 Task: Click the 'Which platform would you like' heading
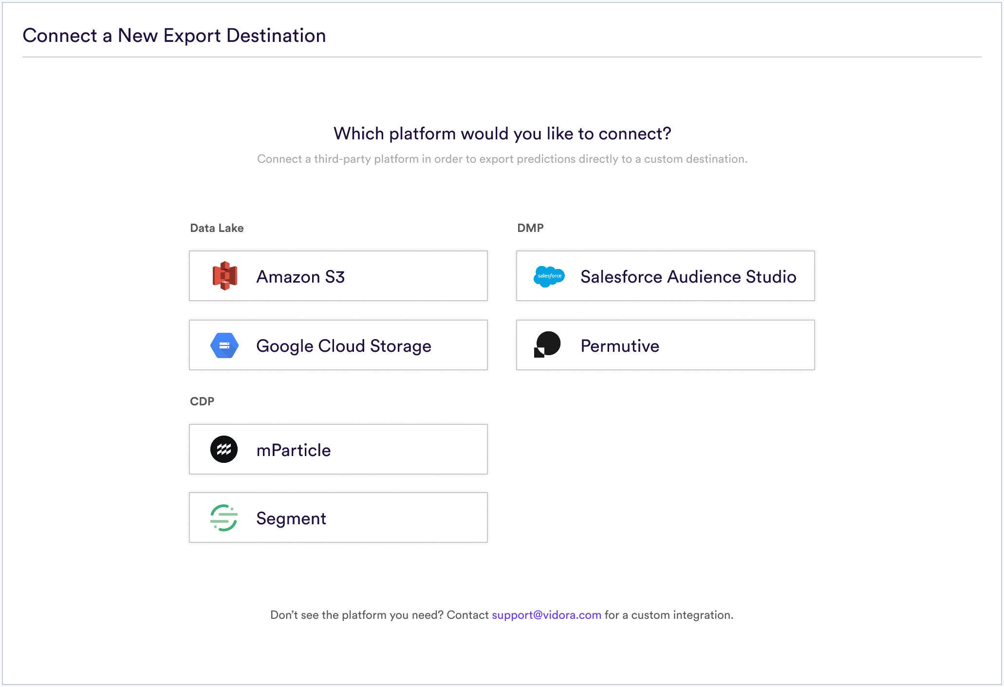click(502, 134)
